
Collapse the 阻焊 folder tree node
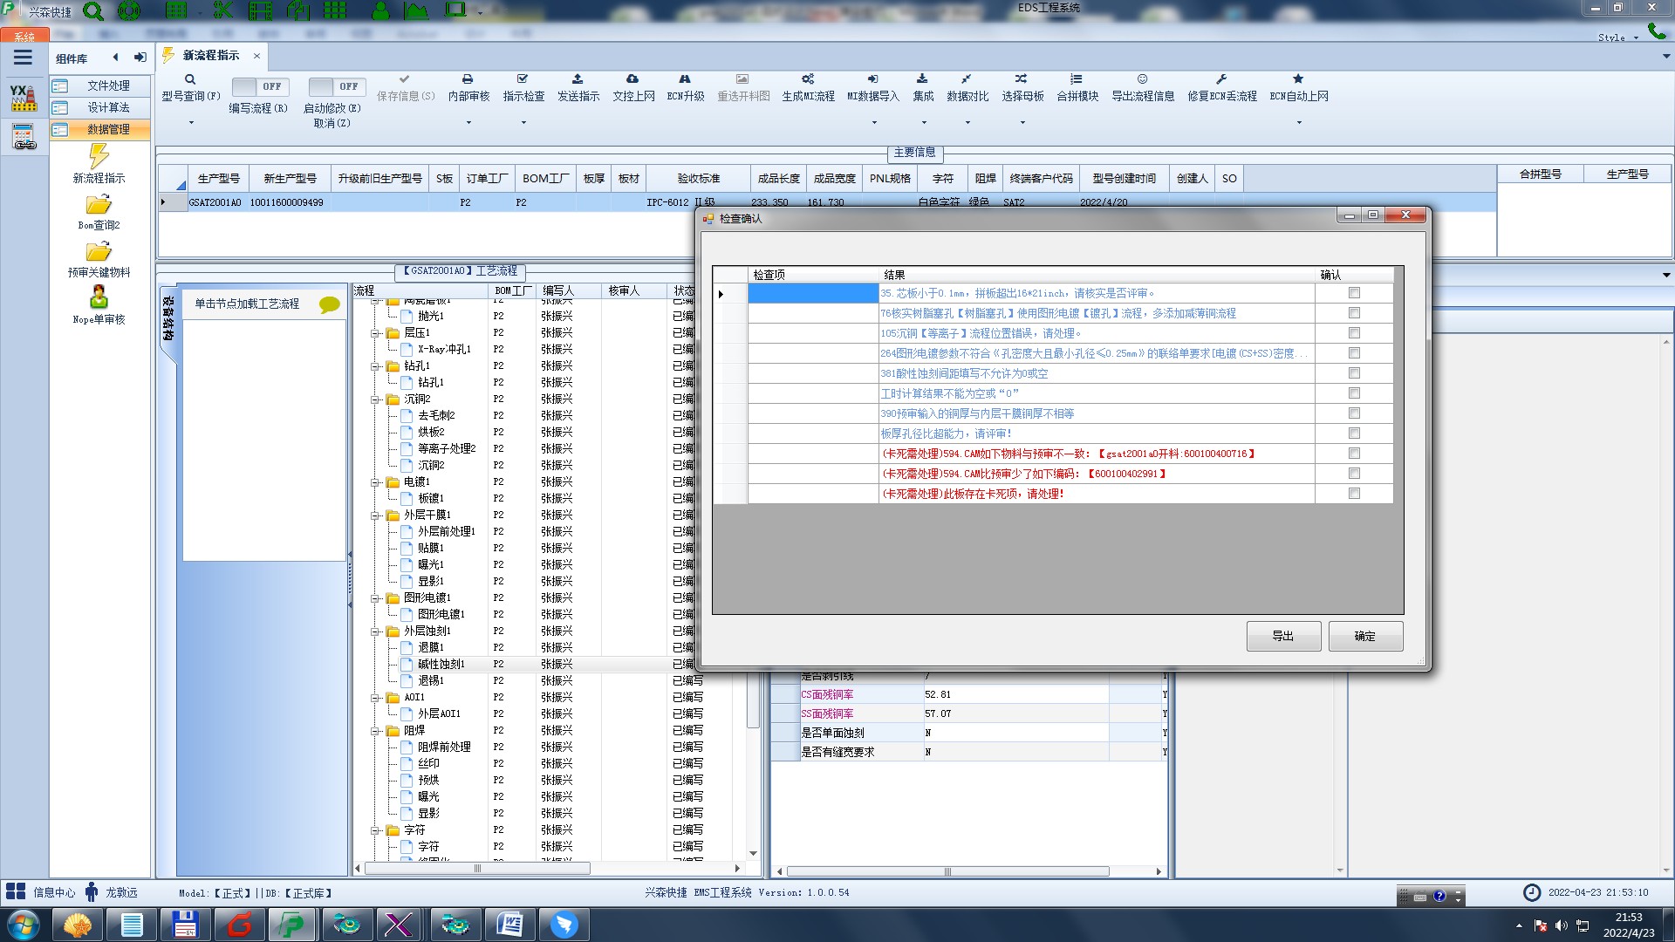(375, 731)
